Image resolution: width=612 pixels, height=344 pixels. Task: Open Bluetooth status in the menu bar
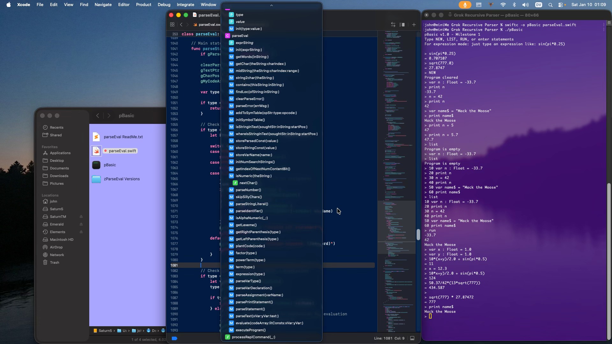point(514,4)
